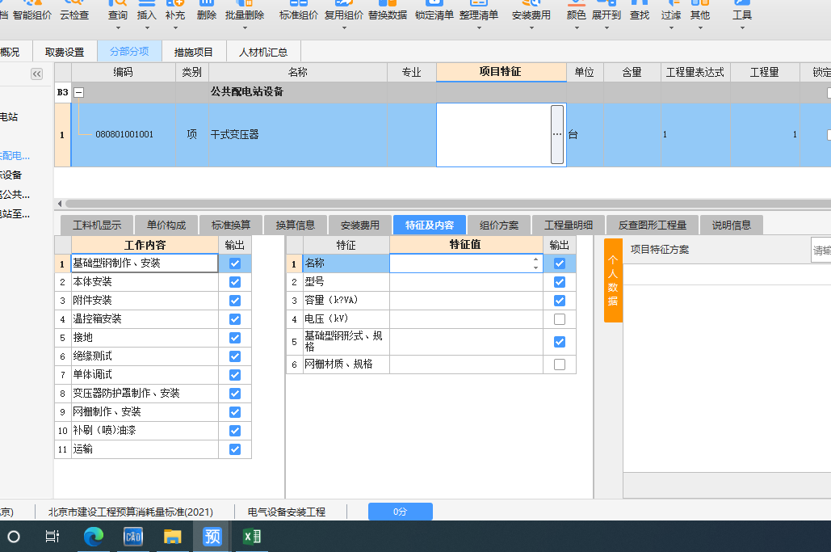Click the 查找 toolbar tool

[x=640, y=11]
